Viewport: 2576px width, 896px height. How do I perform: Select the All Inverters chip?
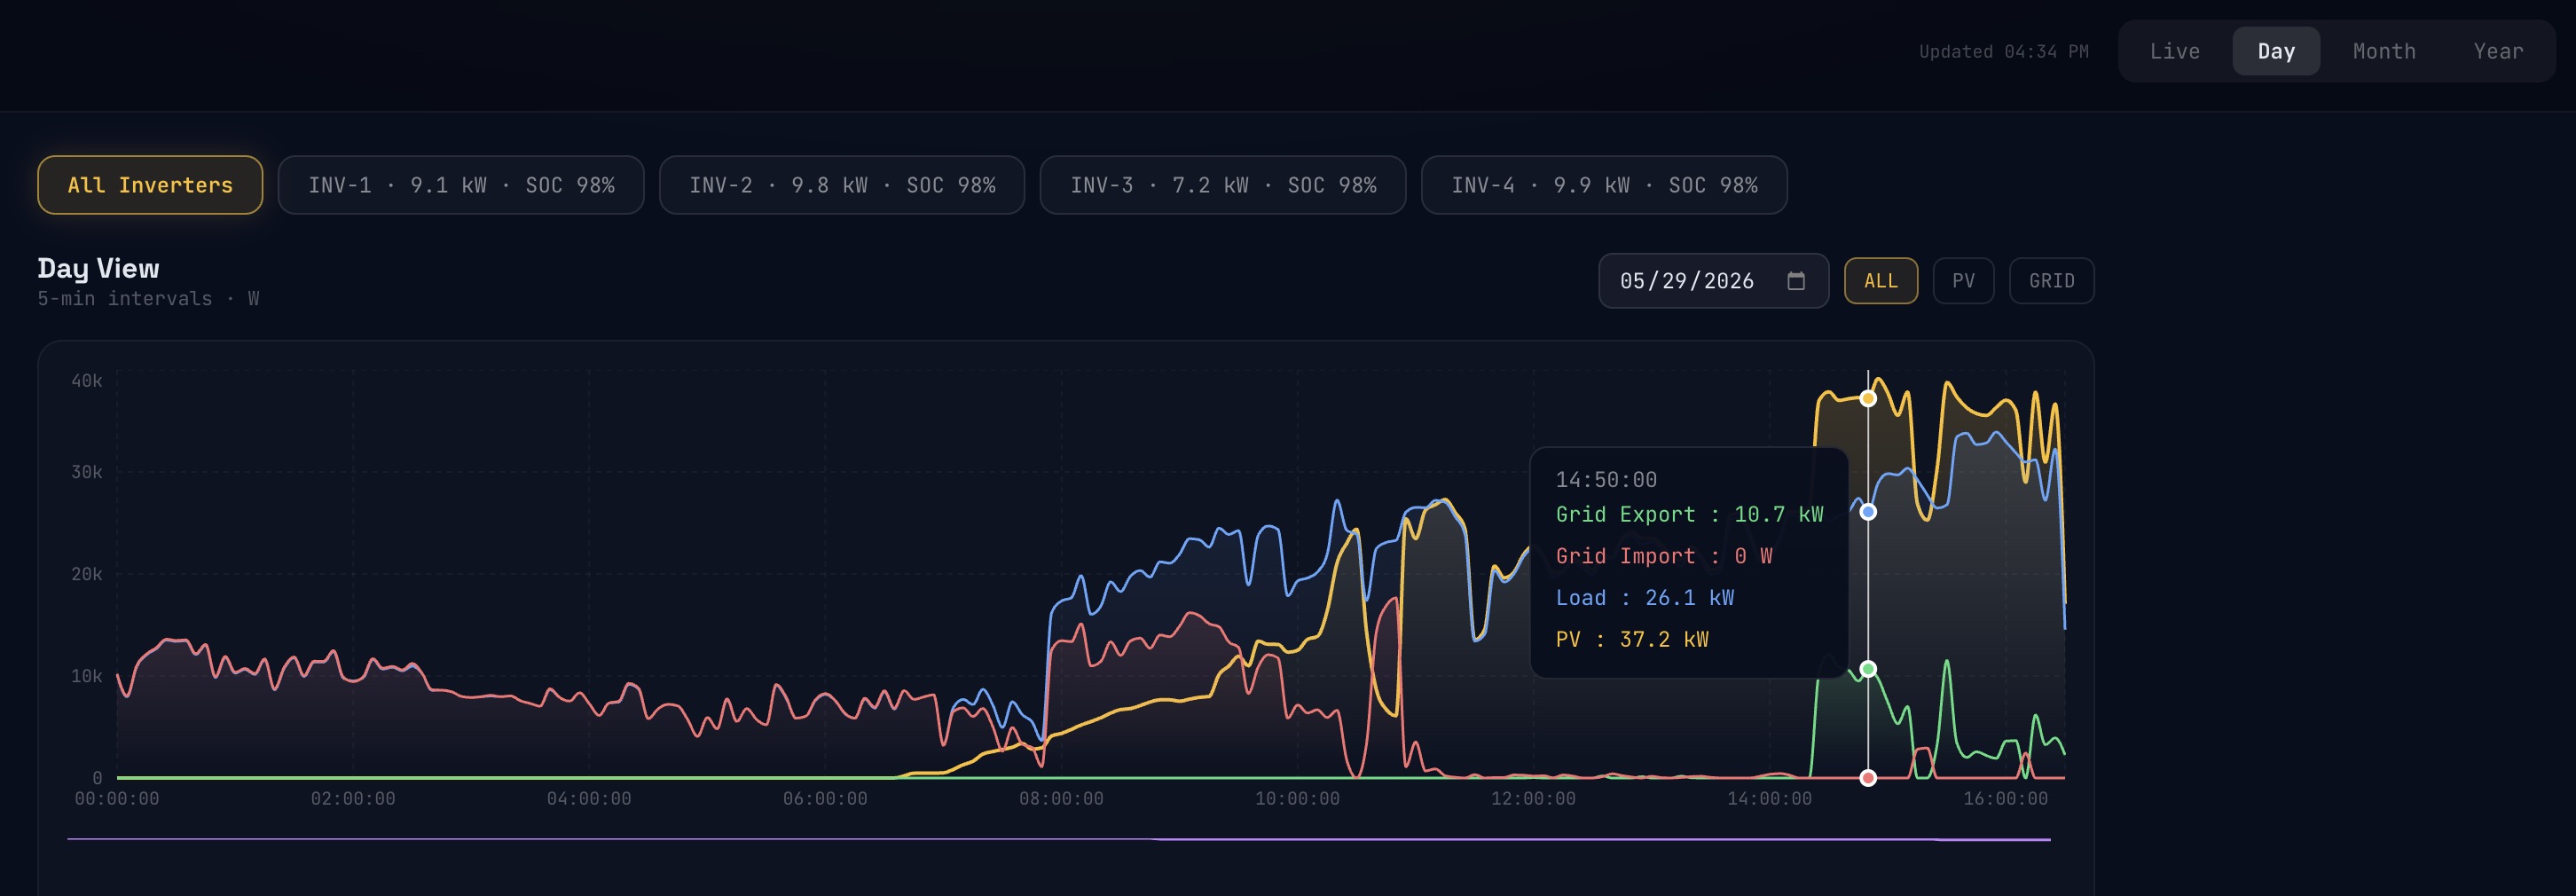click(x=150, y=185)
